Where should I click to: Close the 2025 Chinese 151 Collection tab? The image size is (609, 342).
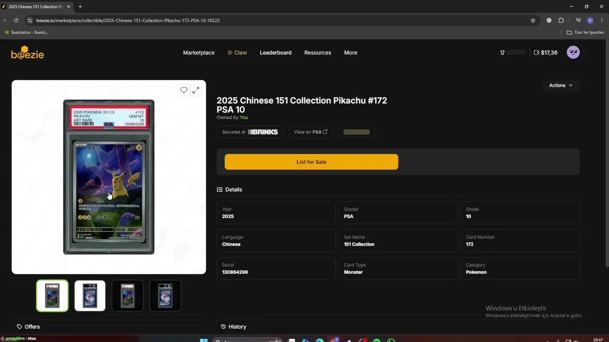pos(69,7)
